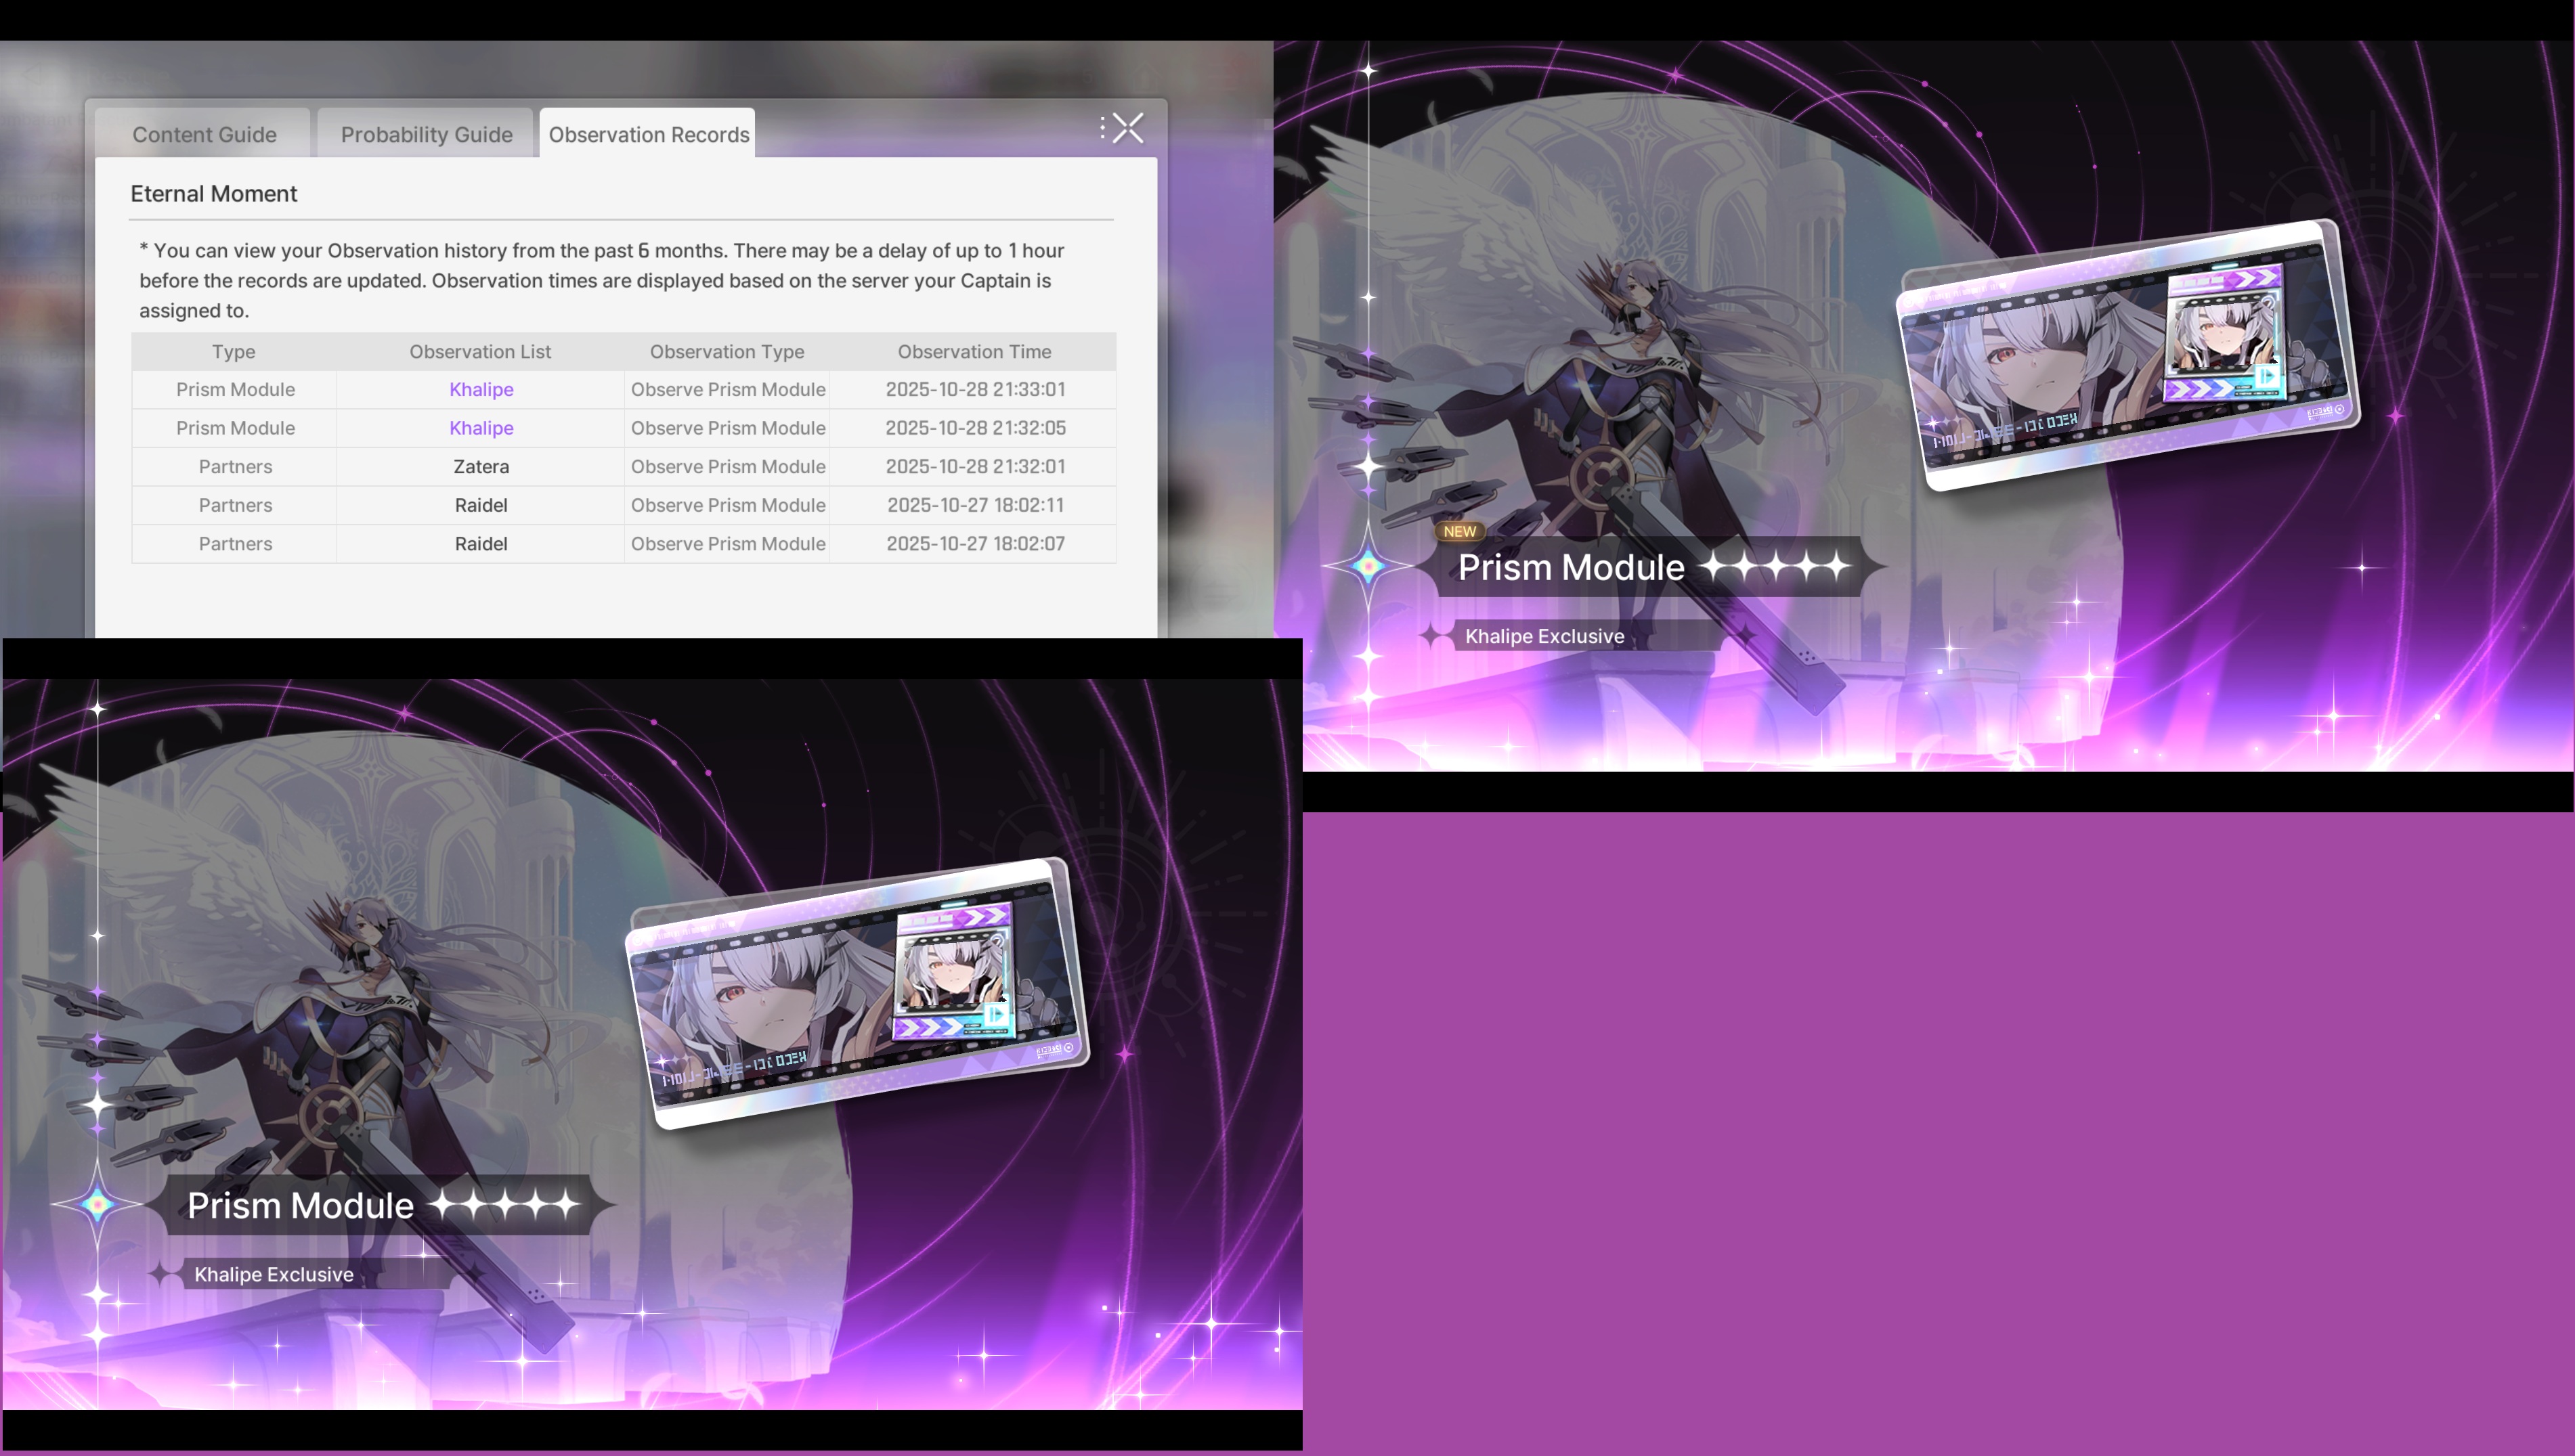2575x1456 pixels.
Task: Click the Raidel entry from 18:02:11
Action: pos(481,505)
